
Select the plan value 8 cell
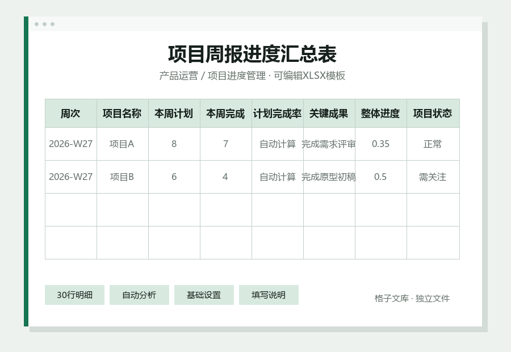[x=174, y=144]
